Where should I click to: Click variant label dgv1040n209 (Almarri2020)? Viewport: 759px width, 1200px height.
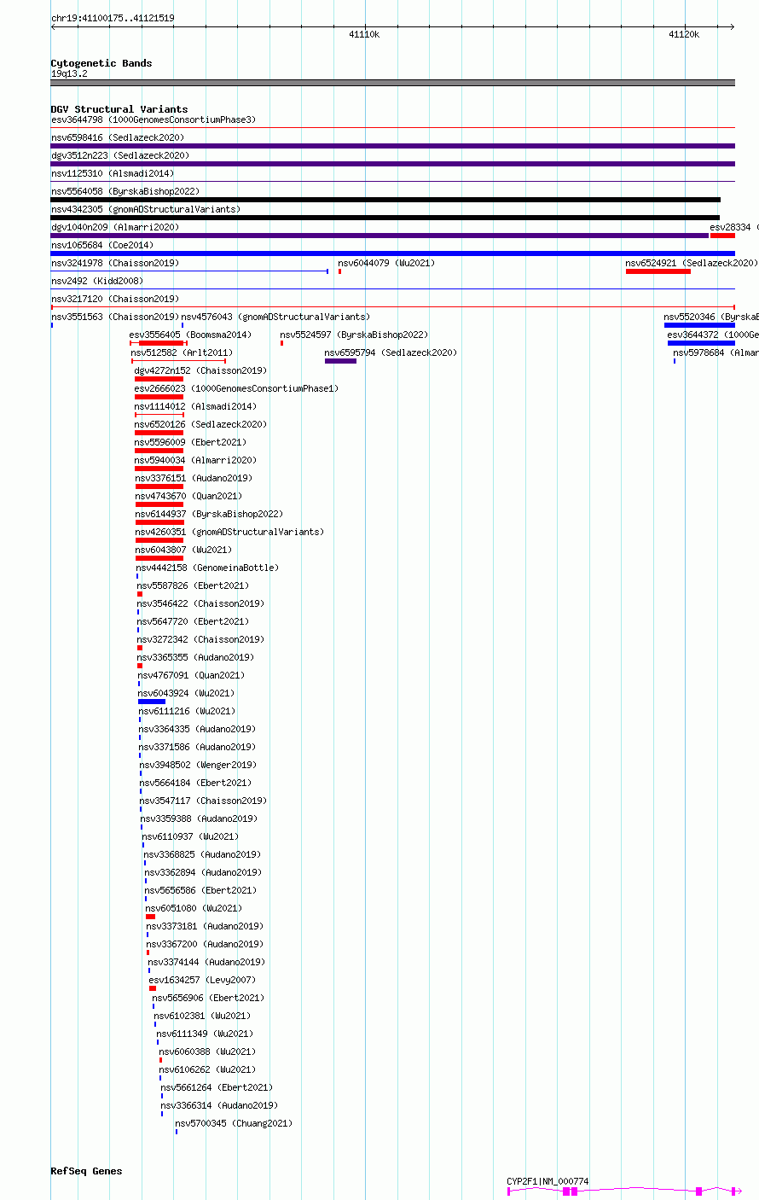tap(115, 227)
